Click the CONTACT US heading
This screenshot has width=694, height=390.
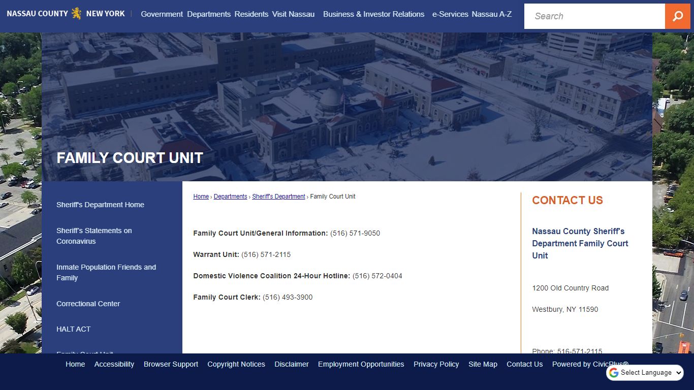pos(567,200)
